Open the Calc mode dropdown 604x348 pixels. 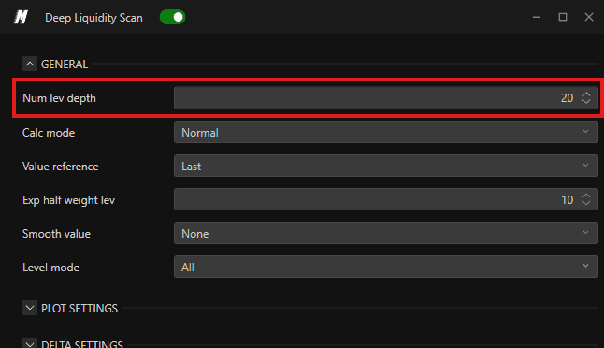click(x=385, y=132)
